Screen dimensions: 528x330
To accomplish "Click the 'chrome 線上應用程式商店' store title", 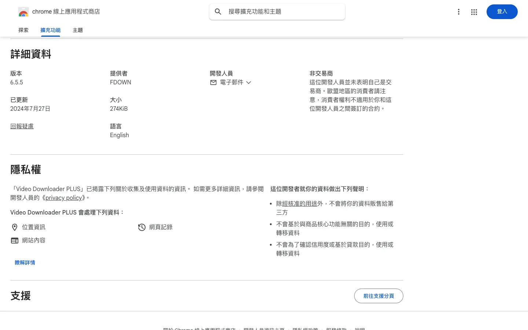I will (x=66, y=12).
